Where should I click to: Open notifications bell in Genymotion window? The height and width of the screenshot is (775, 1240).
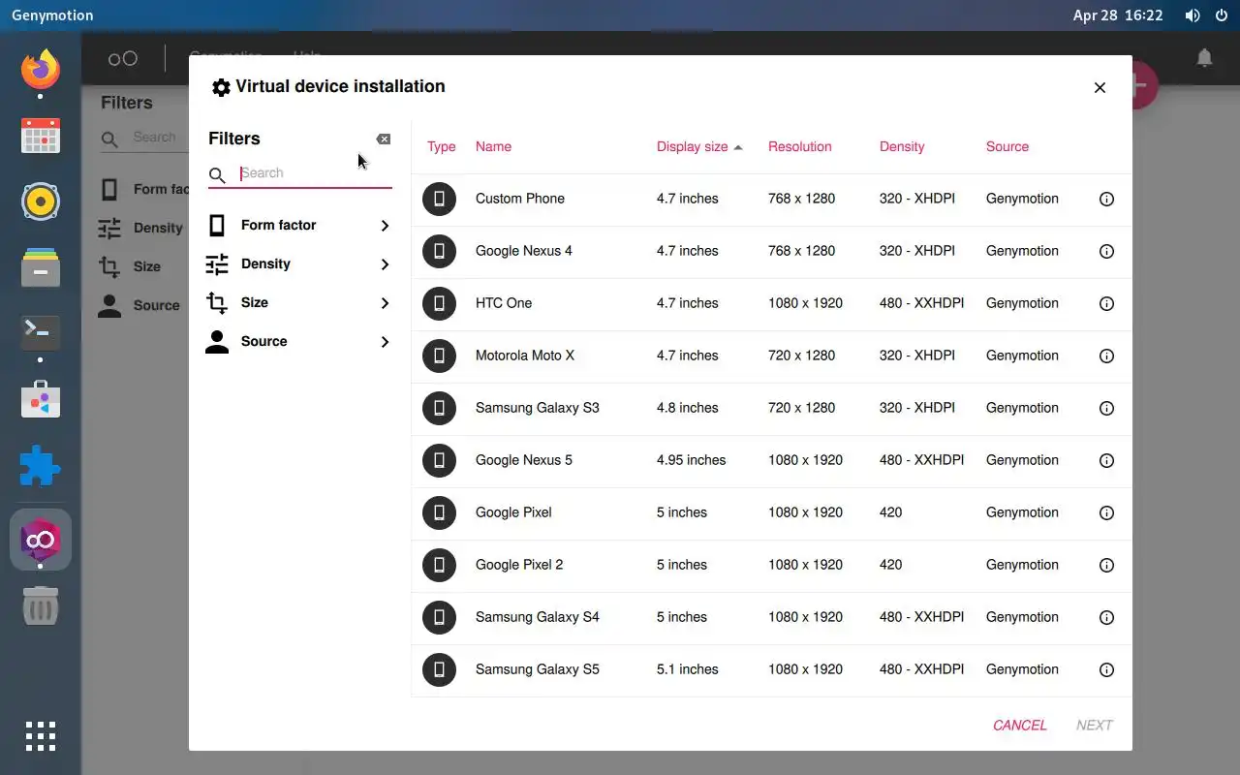coord(1204,58)
